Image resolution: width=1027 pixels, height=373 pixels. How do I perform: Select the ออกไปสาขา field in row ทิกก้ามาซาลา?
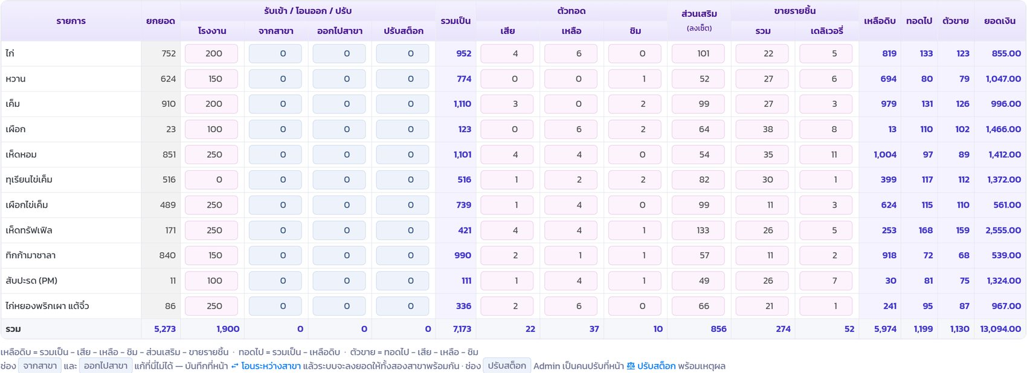pyautogui.click(x=339, y=255)
